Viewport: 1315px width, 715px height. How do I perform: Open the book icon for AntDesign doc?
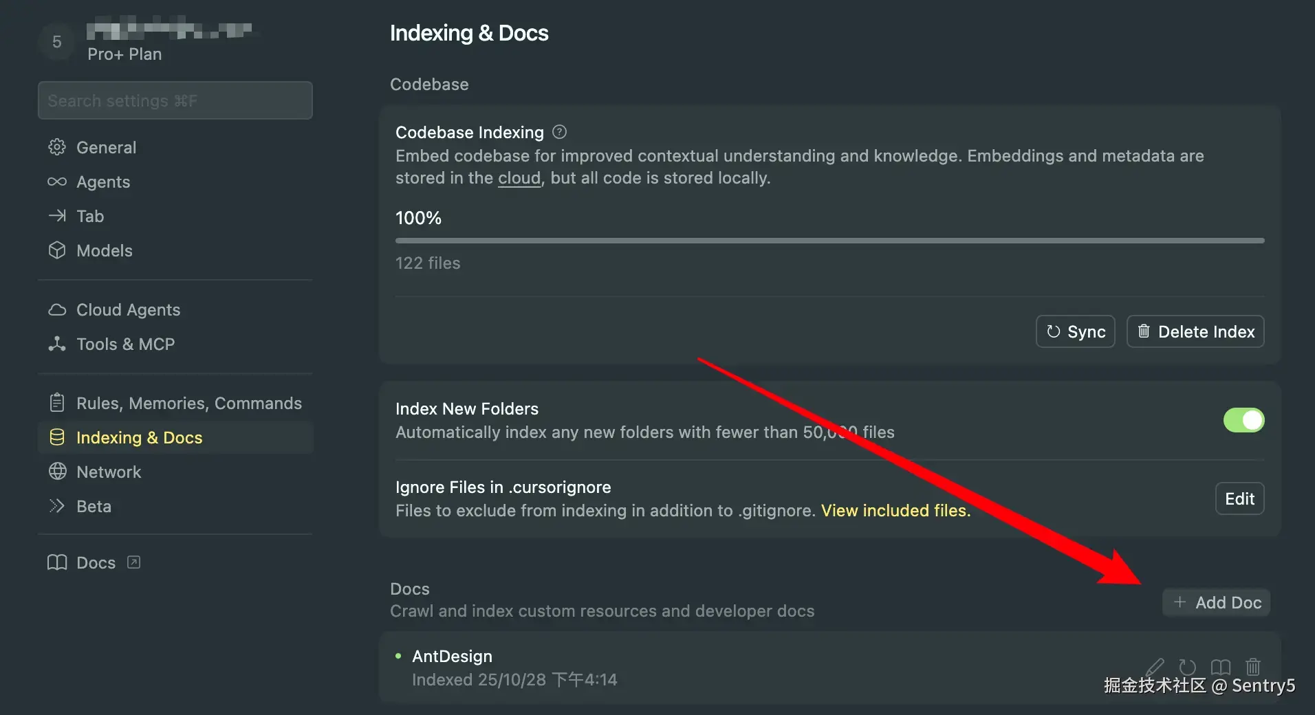point(1221,666)
